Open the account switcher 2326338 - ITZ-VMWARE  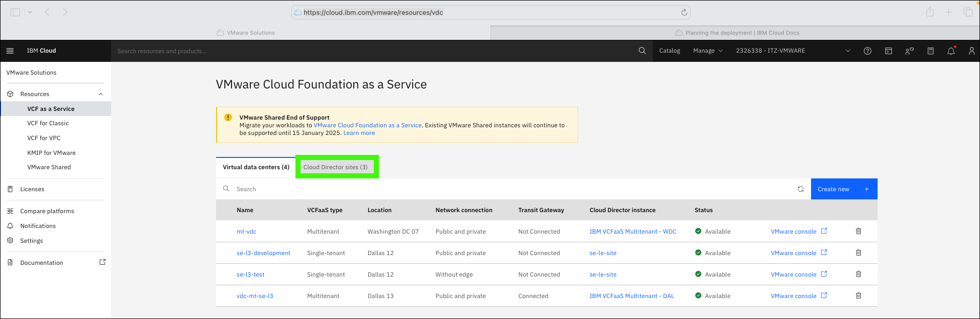click(x=793, y=51)
